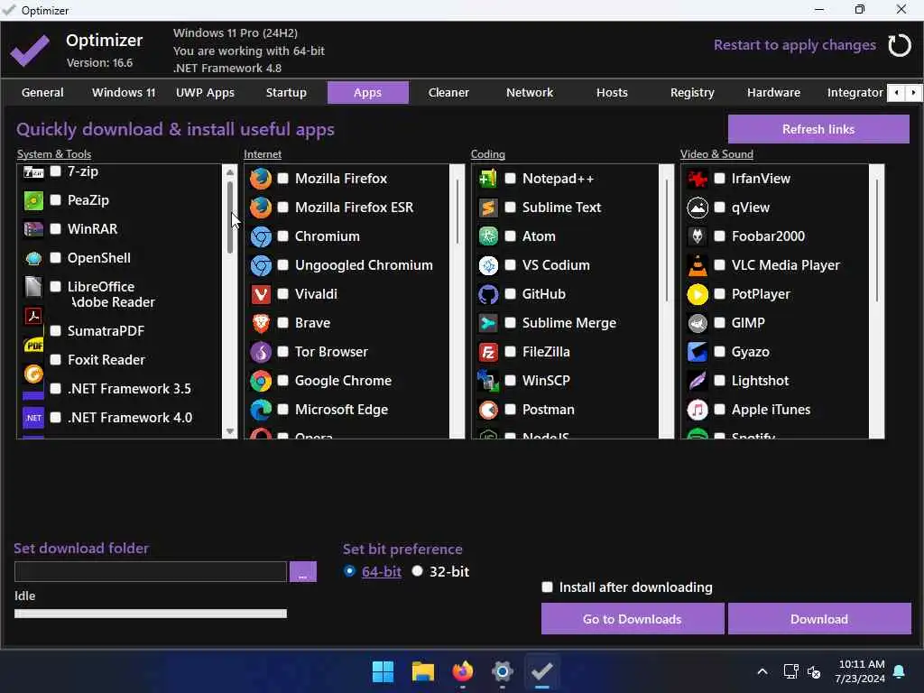Click the Apple iTunes music icon

[x=698, y=410]
